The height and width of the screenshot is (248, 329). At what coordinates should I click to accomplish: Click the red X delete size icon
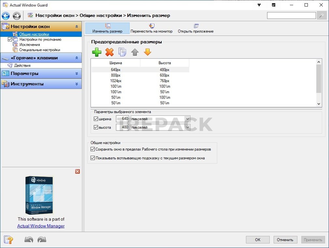point(109,52)
